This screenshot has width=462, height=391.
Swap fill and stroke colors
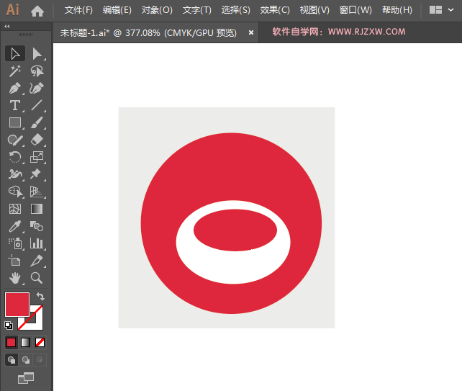[40, 296]
